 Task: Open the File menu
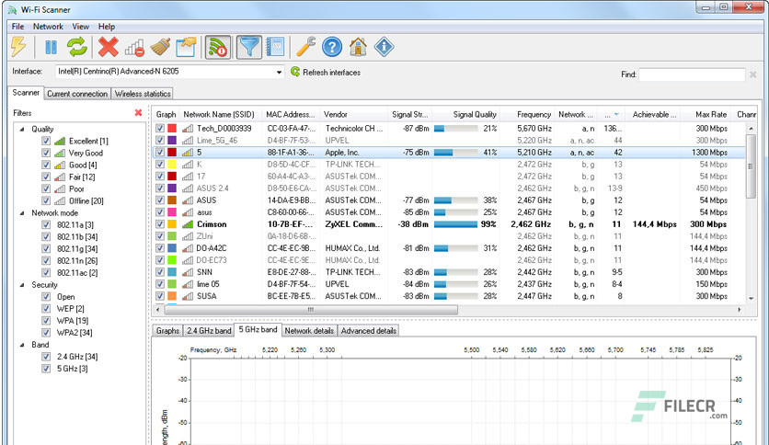(x=17, y=27)
